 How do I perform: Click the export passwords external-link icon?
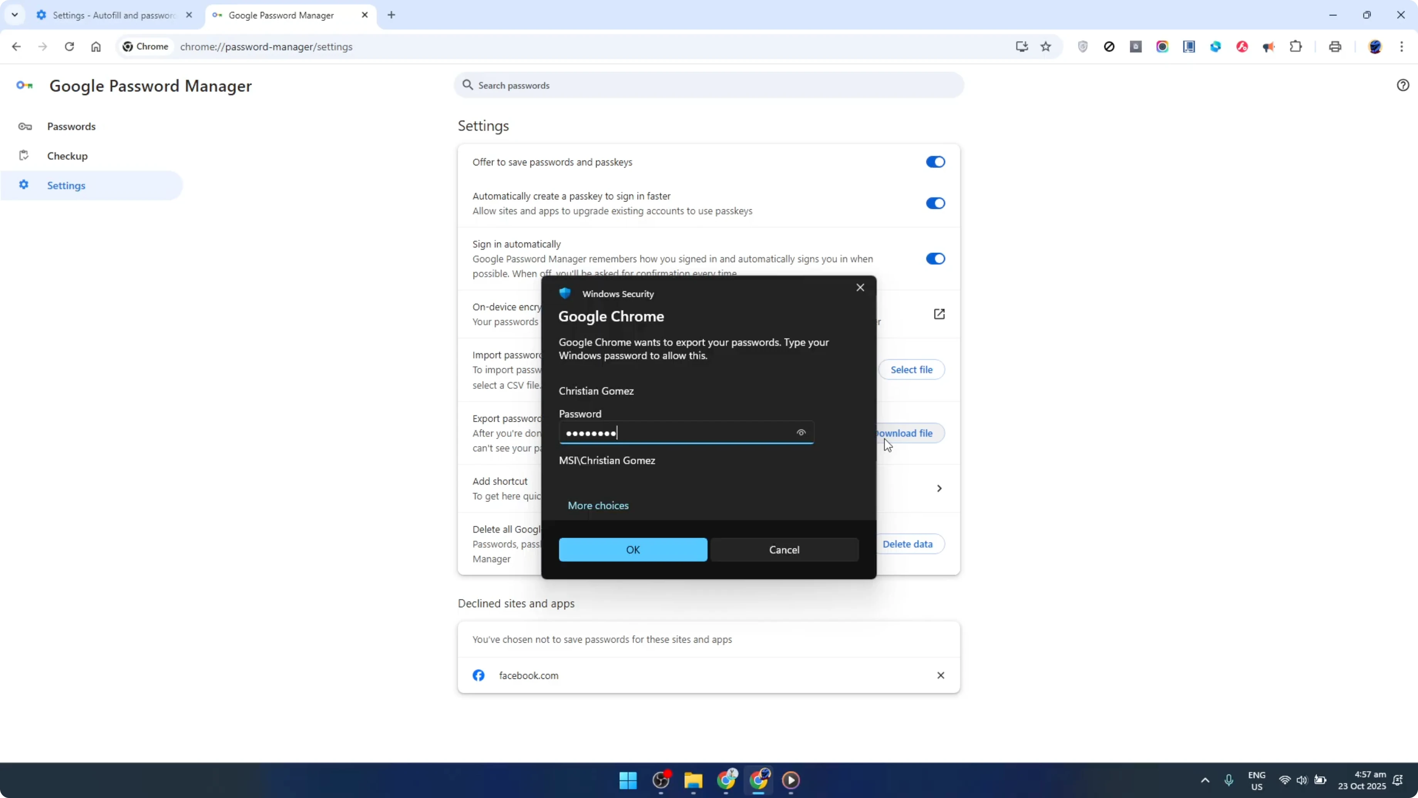point(939,314)
